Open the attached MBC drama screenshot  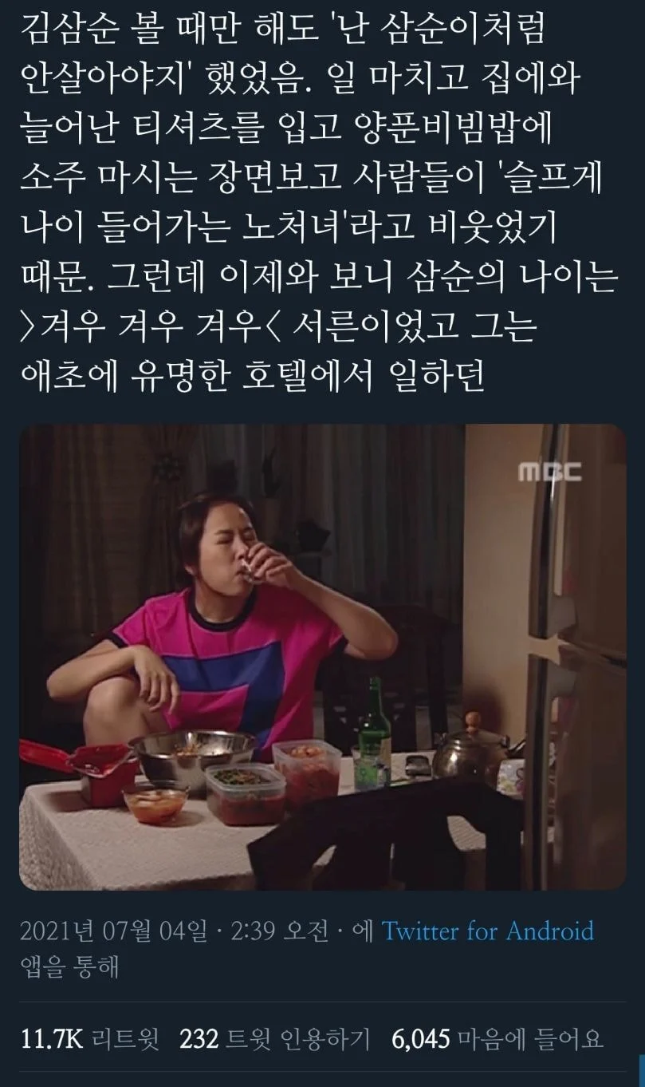[322, 657]
